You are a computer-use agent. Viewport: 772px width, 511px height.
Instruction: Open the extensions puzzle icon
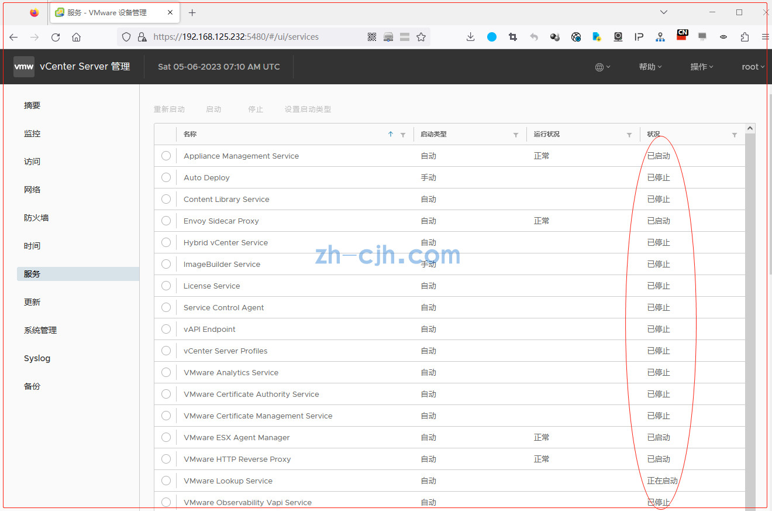click(x=745, y=37)
